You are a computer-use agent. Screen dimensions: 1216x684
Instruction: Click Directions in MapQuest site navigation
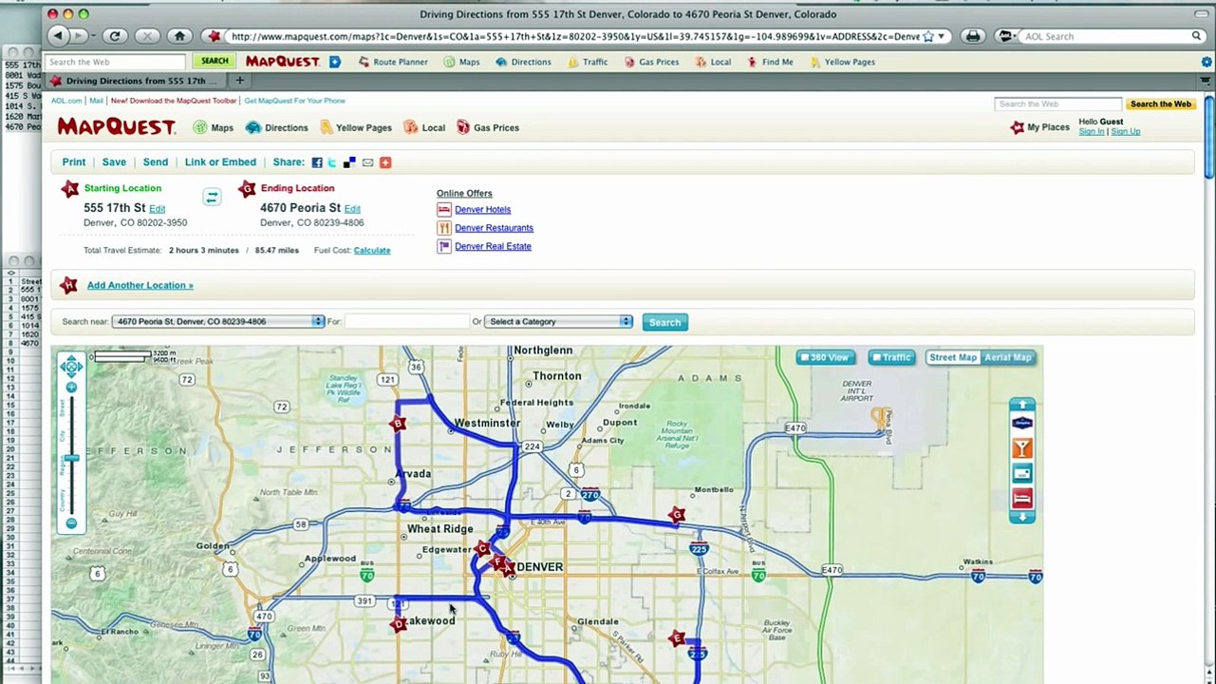pyautogui.click(x=276, y=127)
